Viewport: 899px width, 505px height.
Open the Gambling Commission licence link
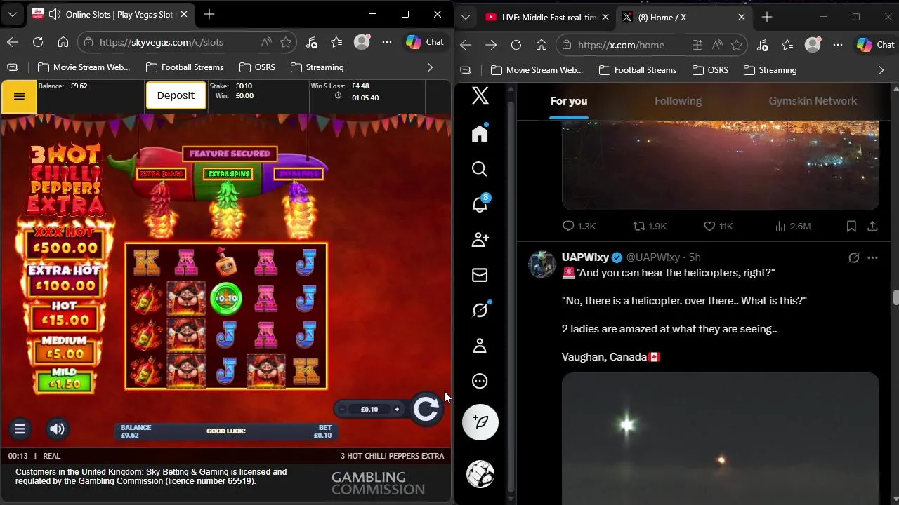pos(166,481)
